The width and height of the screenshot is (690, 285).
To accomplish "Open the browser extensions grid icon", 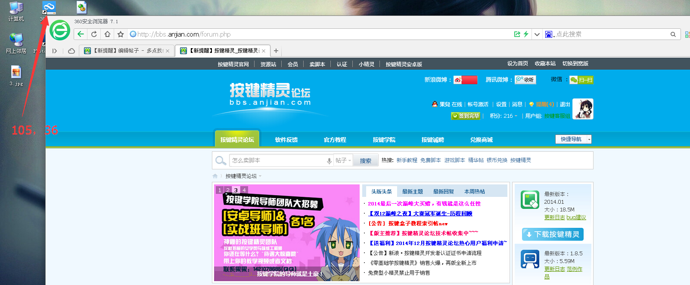I will click(x=687, y=34).
